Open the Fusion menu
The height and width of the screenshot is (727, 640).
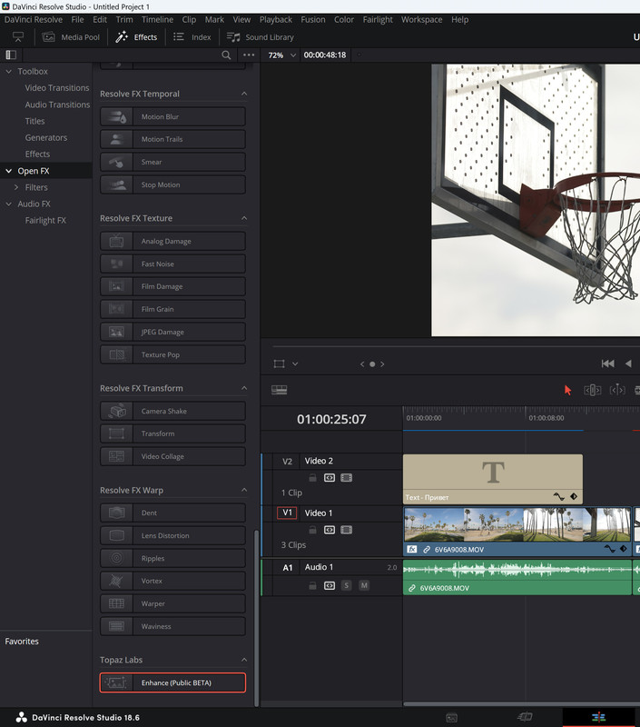click(x=313, y=19)
